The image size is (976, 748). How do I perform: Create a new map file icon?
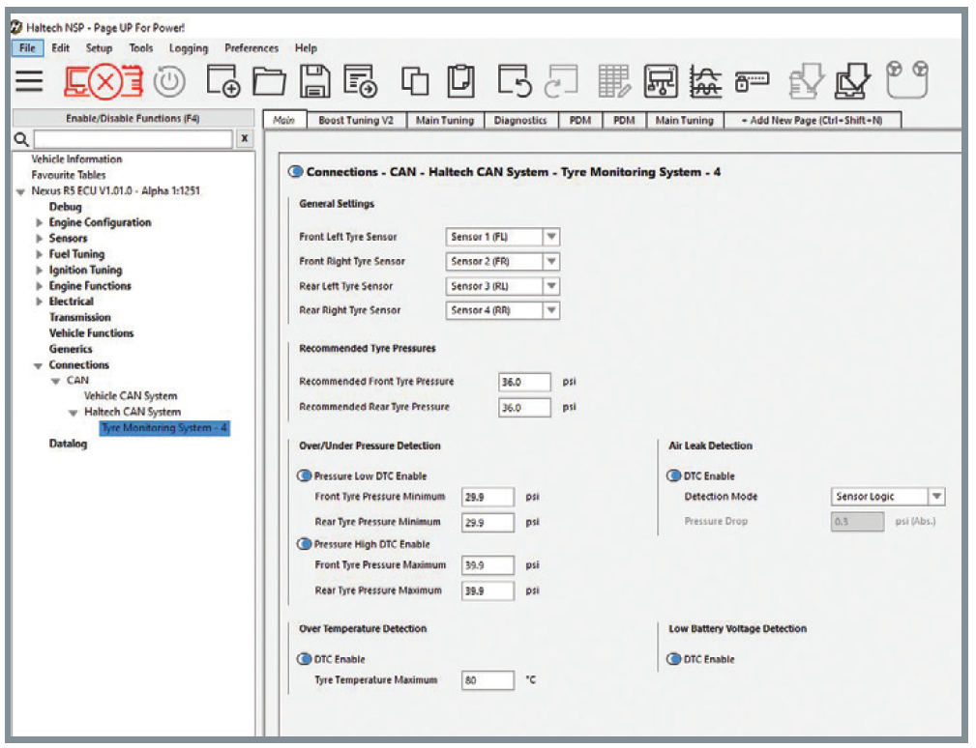pos(223,81)
